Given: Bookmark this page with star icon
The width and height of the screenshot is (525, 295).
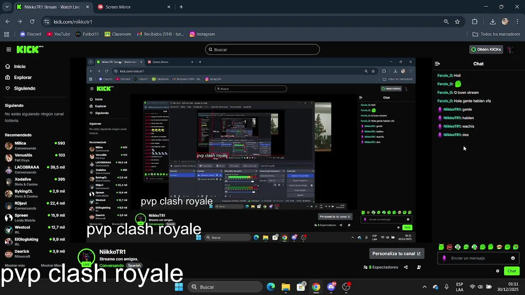Looking at the screenshot, I should click(457, 22).
